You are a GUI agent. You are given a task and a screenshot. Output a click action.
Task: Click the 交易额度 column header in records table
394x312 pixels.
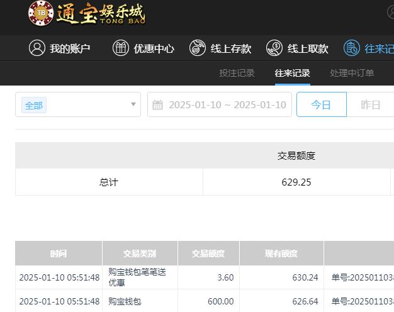tap(208, 253)
